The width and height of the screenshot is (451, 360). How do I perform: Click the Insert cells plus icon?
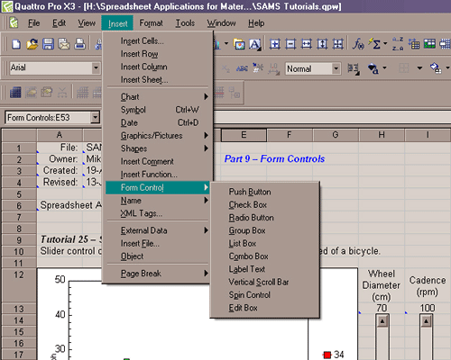(275, 44)
